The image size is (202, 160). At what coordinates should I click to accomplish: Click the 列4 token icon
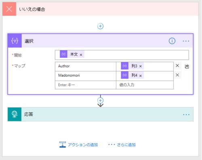click(124, 75)
